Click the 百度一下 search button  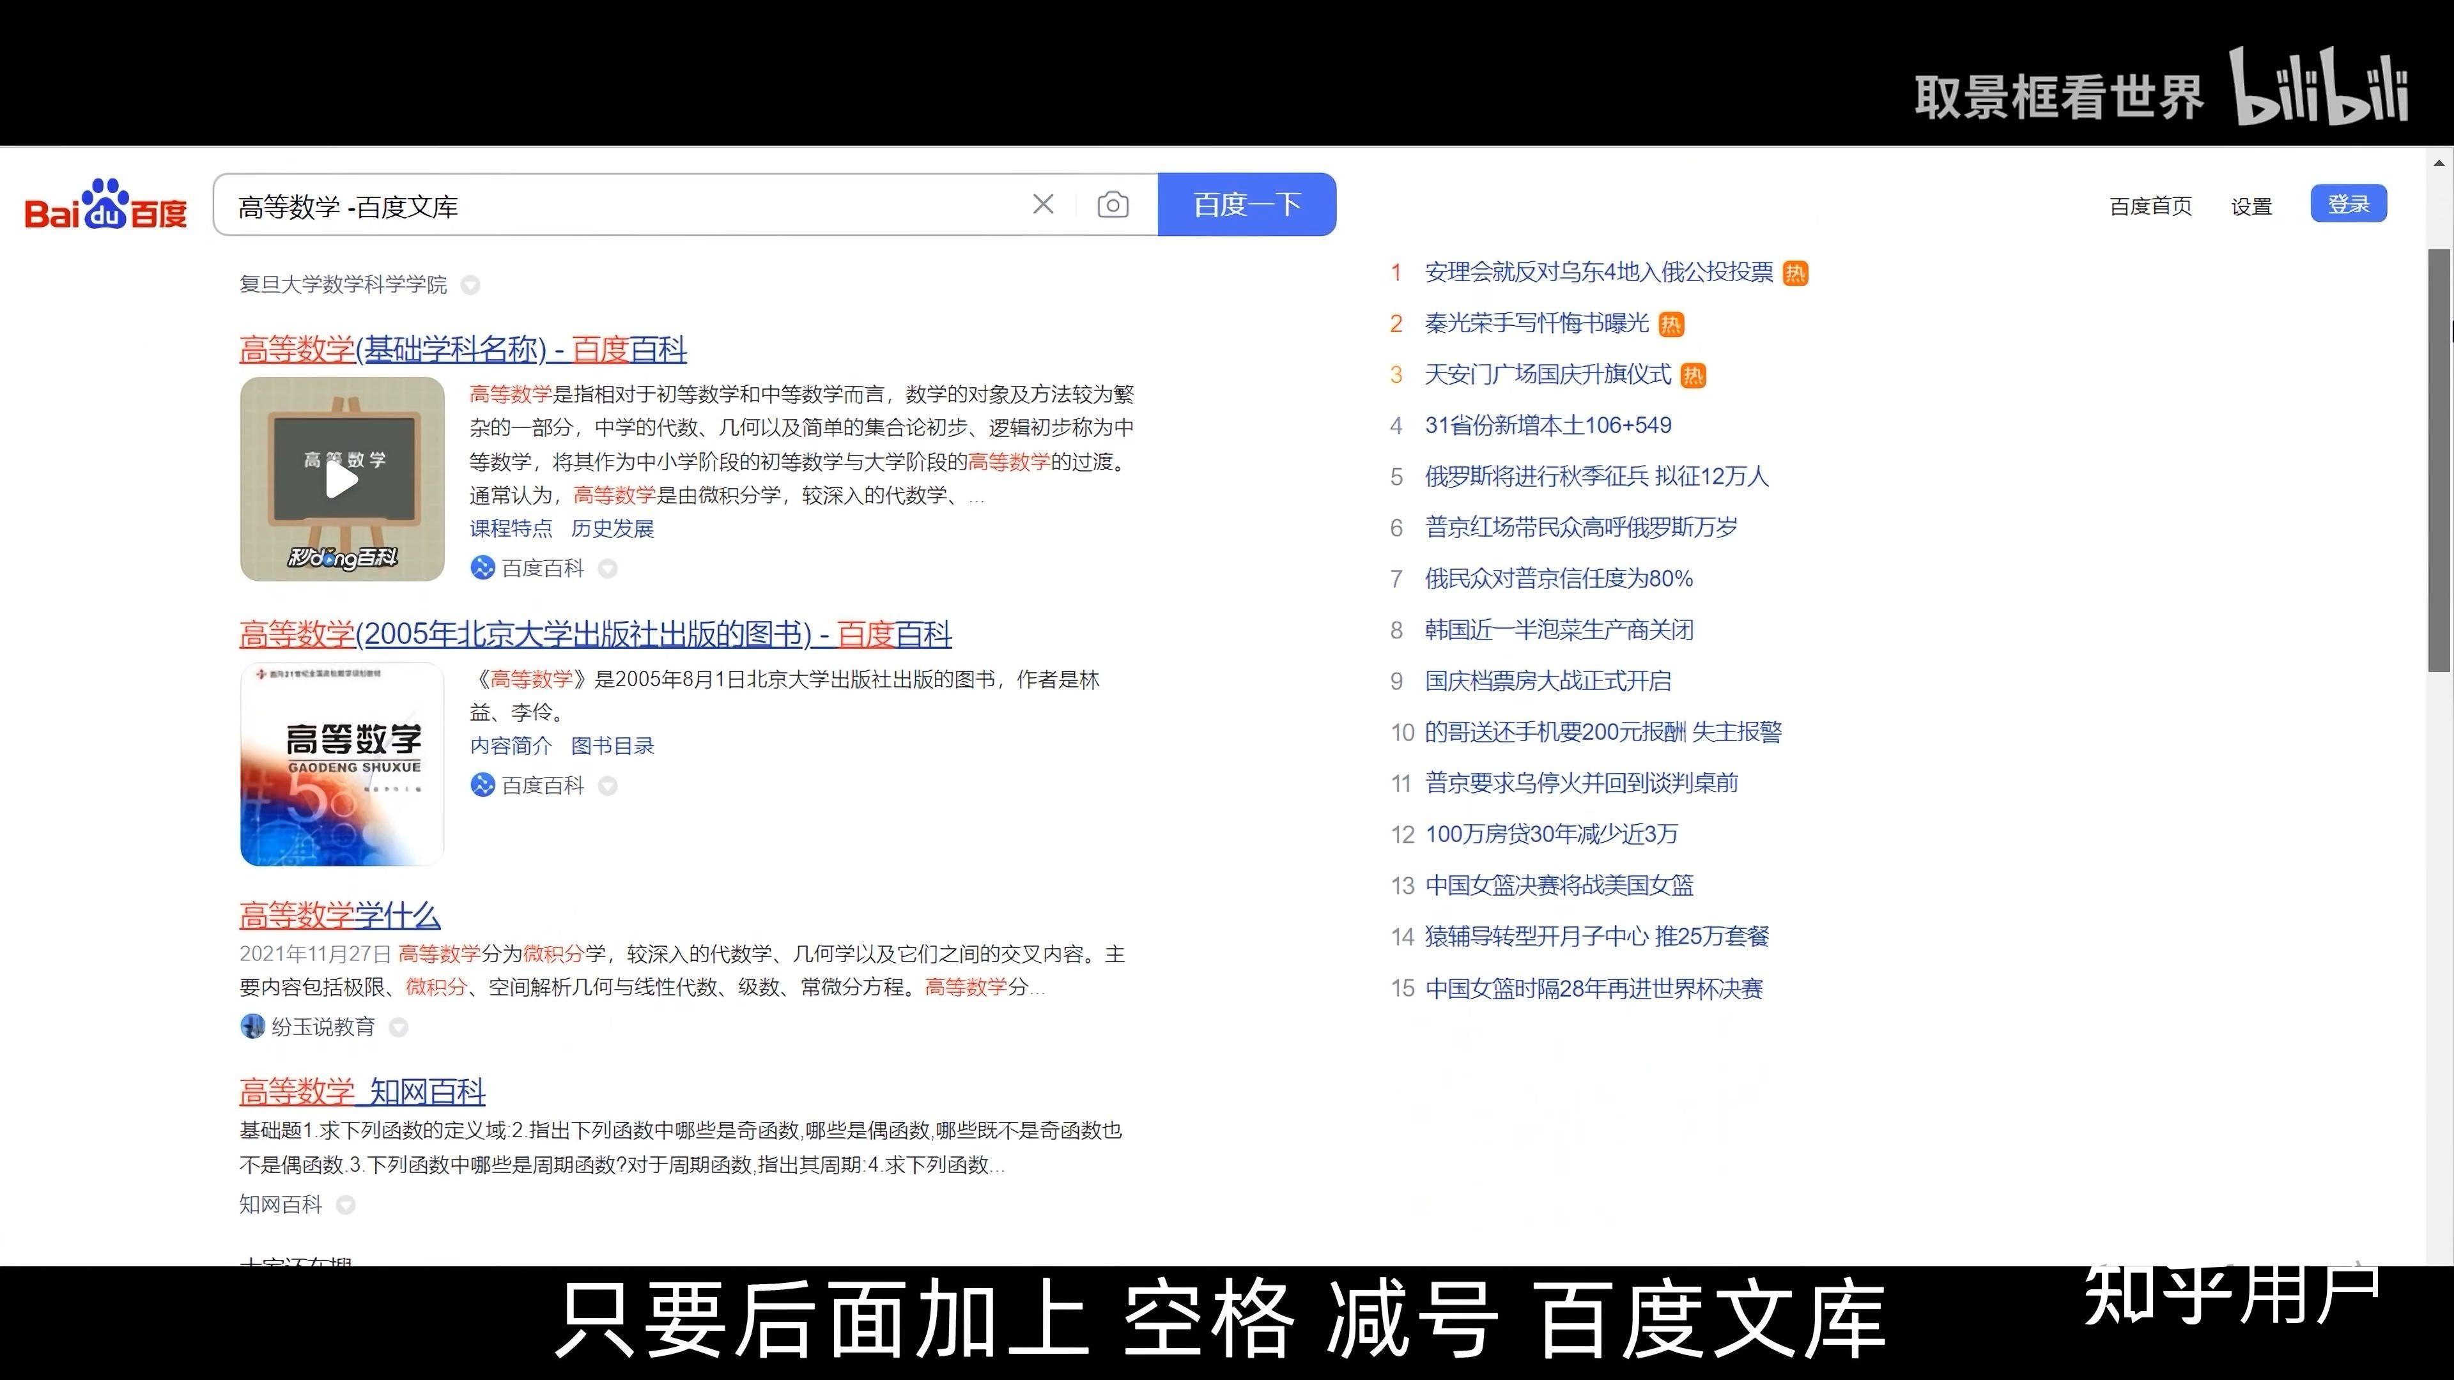click(1247, 204)
